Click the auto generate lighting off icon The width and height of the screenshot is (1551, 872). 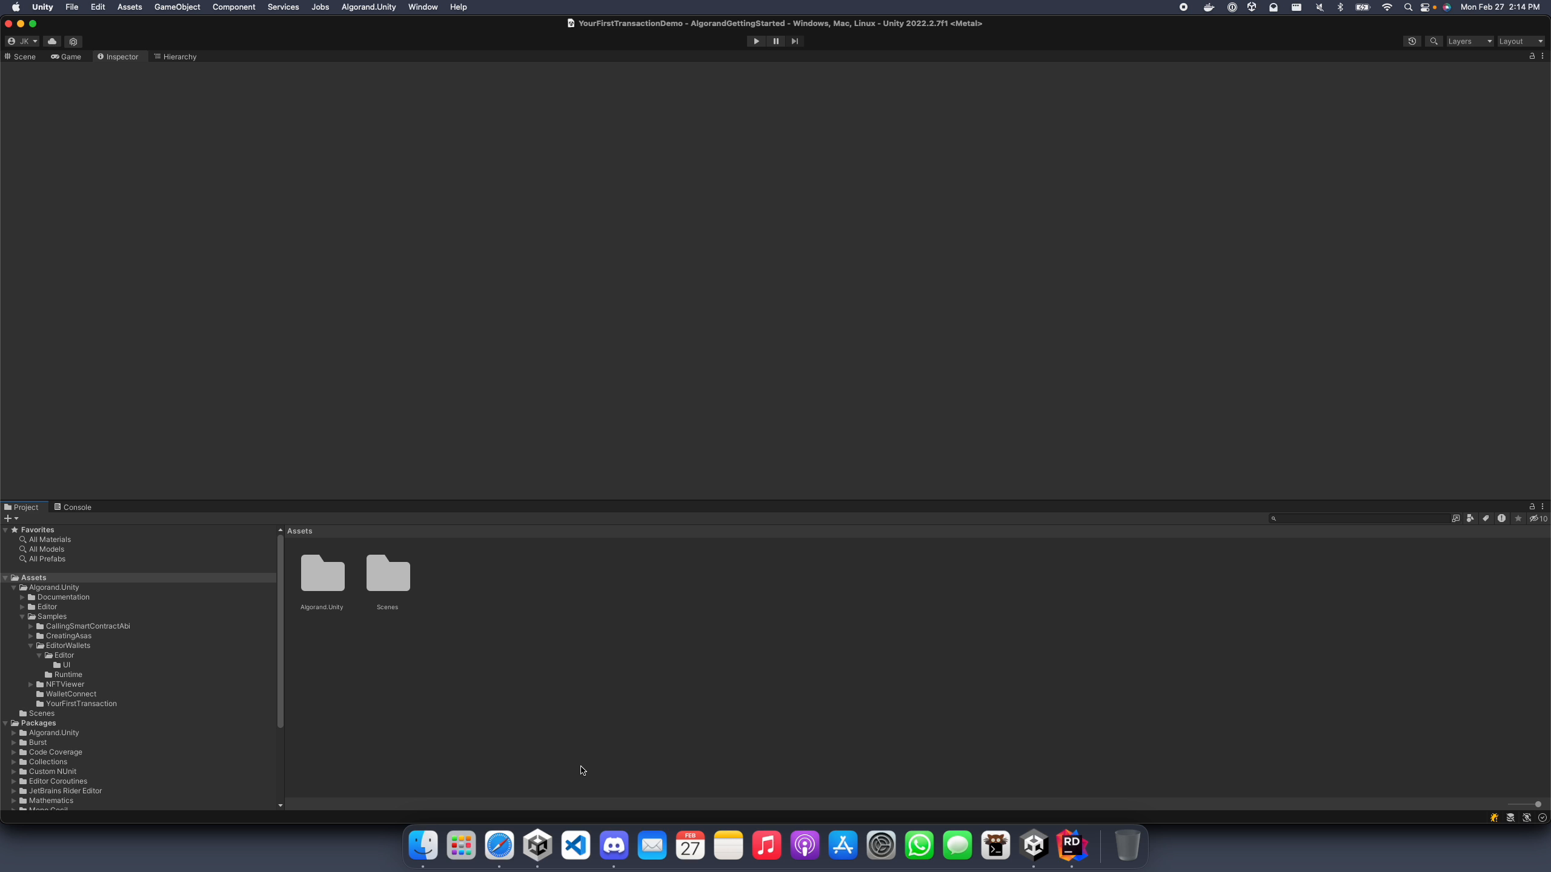pos(1527,817)
